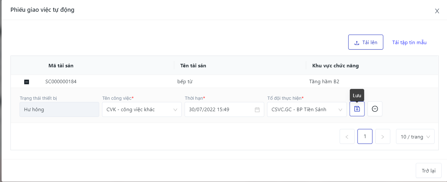The width and height of the screenshot is (447, 182).
Task: Click the Mã tài sản column header
Action: [x=61, y=66]
